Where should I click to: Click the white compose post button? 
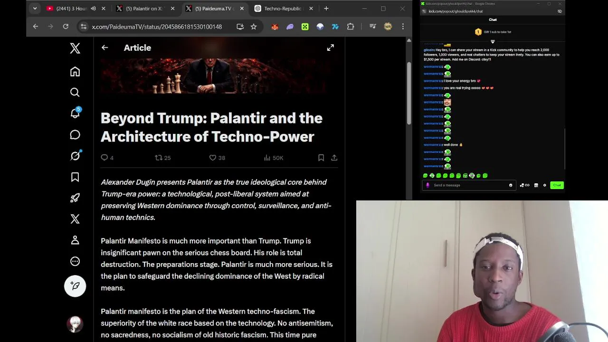pyautogui.click(x=75, y=286)
